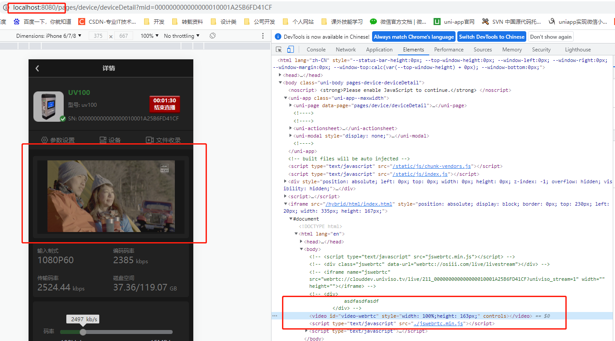
Task: Click the 结束直播 end live button
Action: click(x=164, y=104)
